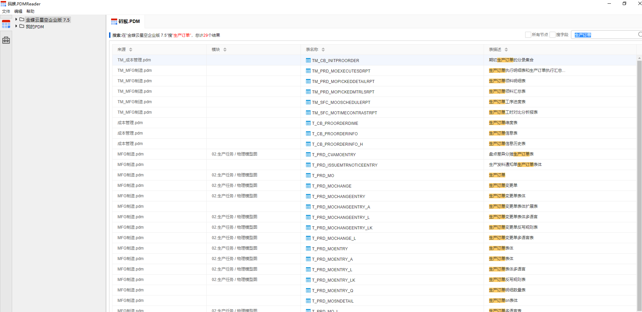Click table icon of T_PRD_MOCHANGEENTRY_A row
Screen dimensions: 642x312
pos(308,207)
